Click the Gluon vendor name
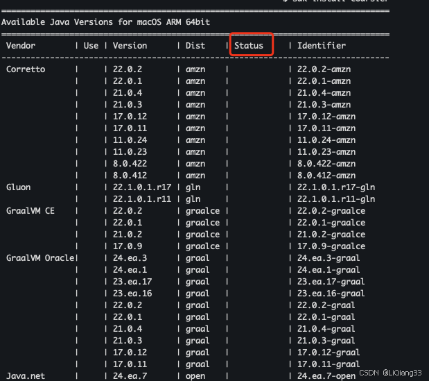The width and height of the screenshot is (429, 381). click(x=18, y=187)
